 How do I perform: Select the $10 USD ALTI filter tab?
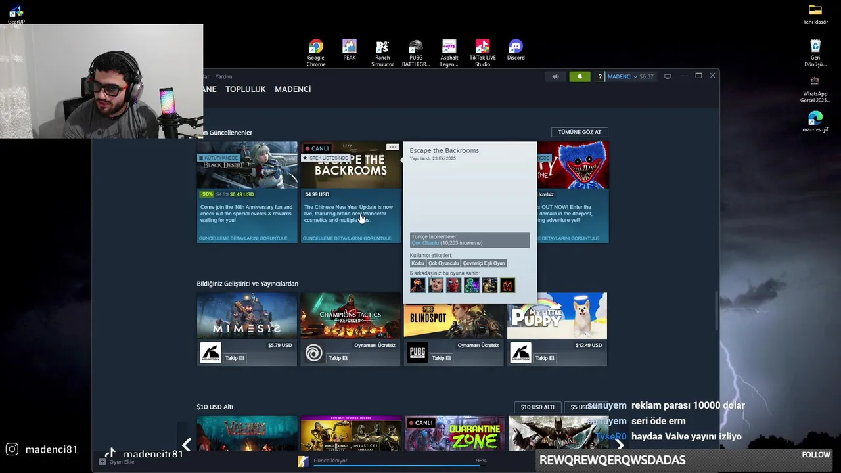(x=537, y=407)
